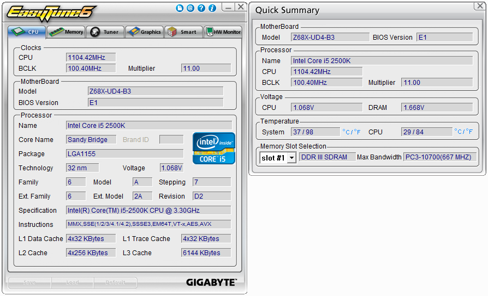
Task: Open the Graphics tab
Action: tap(144, 32)
